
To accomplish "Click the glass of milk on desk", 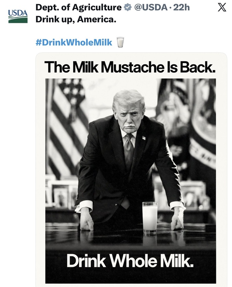I will point(150,217).
